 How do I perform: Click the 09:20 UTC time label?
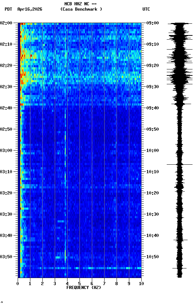pyautogui.click(x=153, y=66)
